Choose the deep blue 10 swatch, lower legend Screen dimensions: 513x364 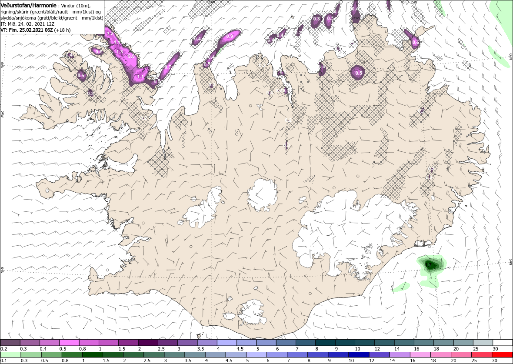[359, 355]
